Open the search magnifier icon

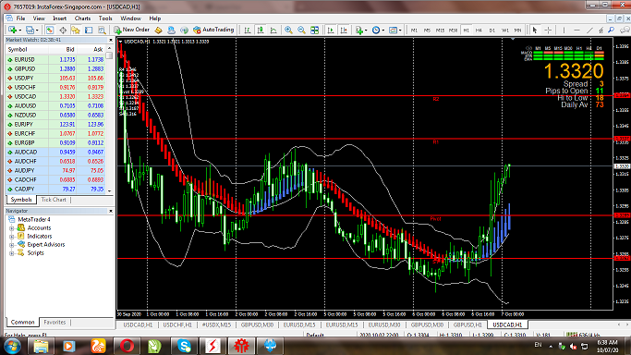point(612,30)
